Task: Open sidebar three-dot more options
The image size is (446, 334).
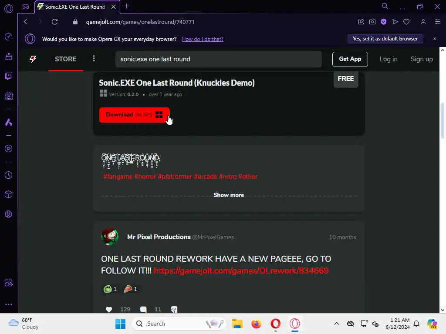Action: pos(9,304)
